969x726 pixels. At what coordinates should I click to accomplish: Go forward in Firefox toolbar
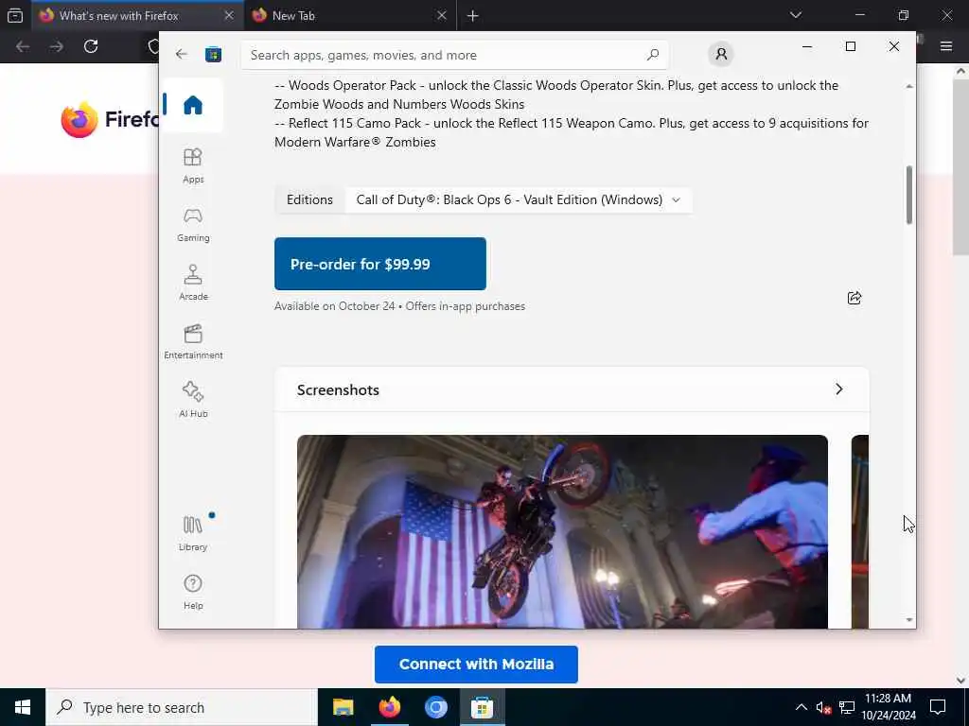56,46
